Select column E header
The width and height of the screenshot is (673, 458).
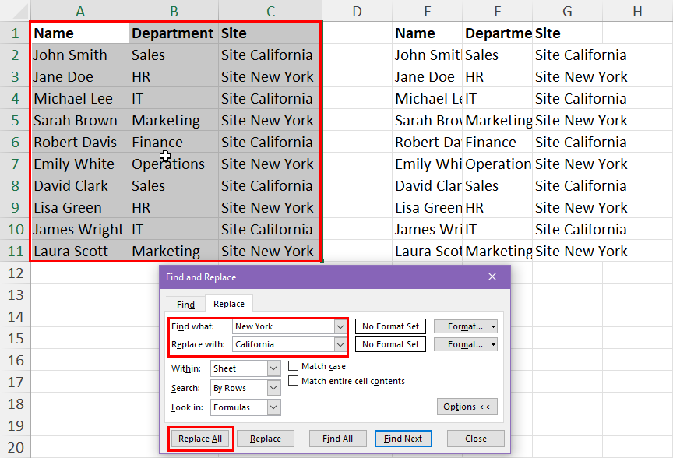[428, 11]
